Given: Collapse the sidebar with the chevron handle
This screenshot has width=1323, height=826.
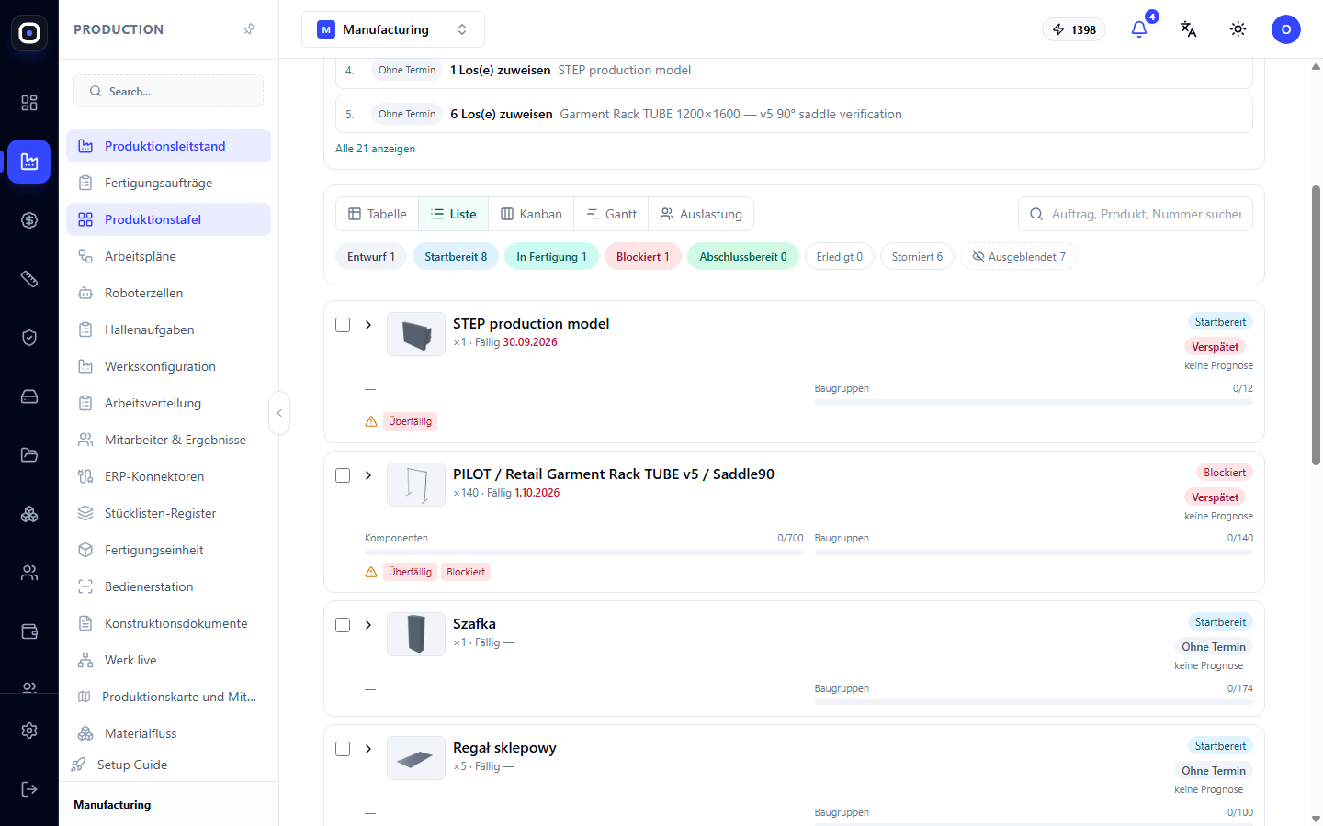Looking at the screenshot, I should (x=279, y=413).
